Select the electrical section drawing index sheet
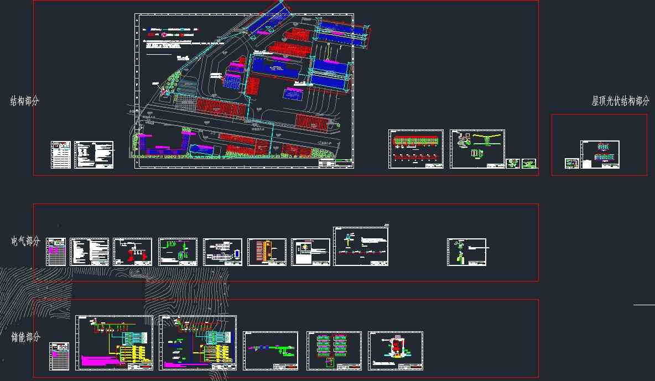Image resolution: width=655 pixels, height=381 pixels. 56,252
